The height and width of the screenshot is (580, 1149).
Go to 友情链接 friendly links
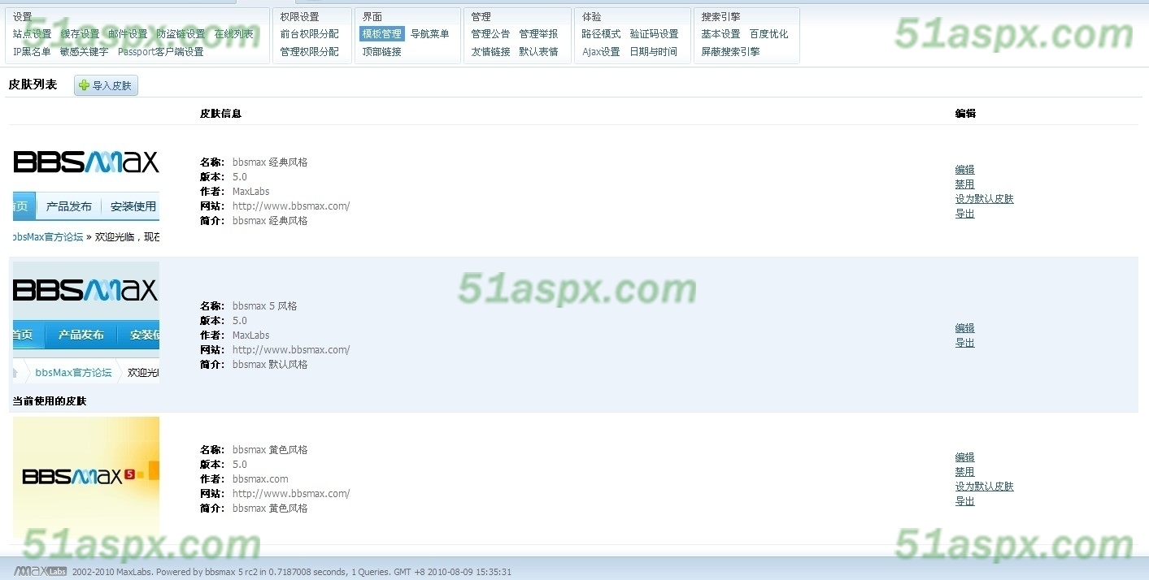point(490,52)
